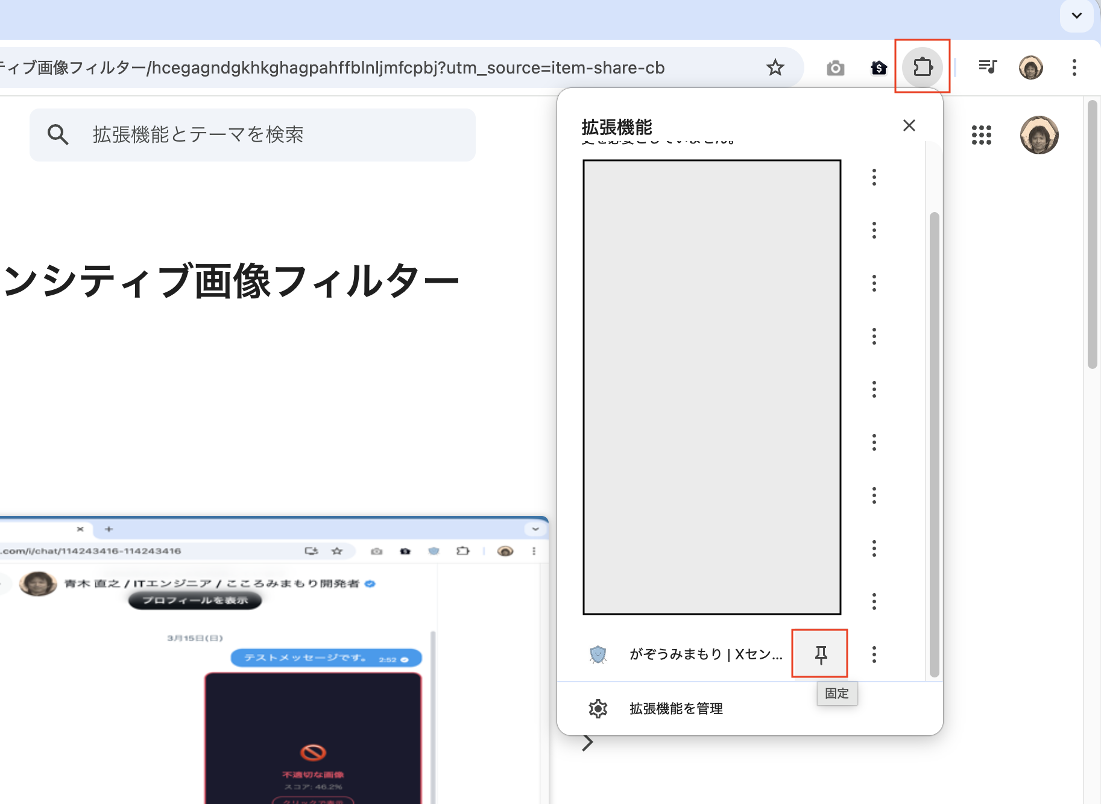Image resolution: width=1101 pixels, height=804 pixels.
Task: Open media controls music note icon
Action: click(988, 67)
